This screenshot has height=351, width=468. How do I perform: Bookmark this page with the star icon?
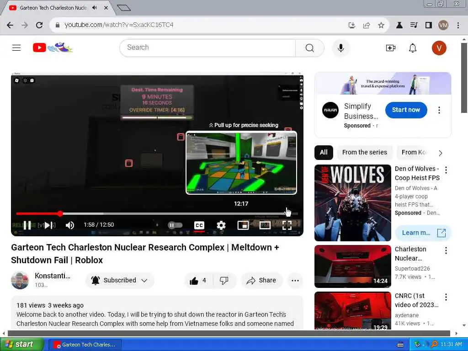point(381,25)
